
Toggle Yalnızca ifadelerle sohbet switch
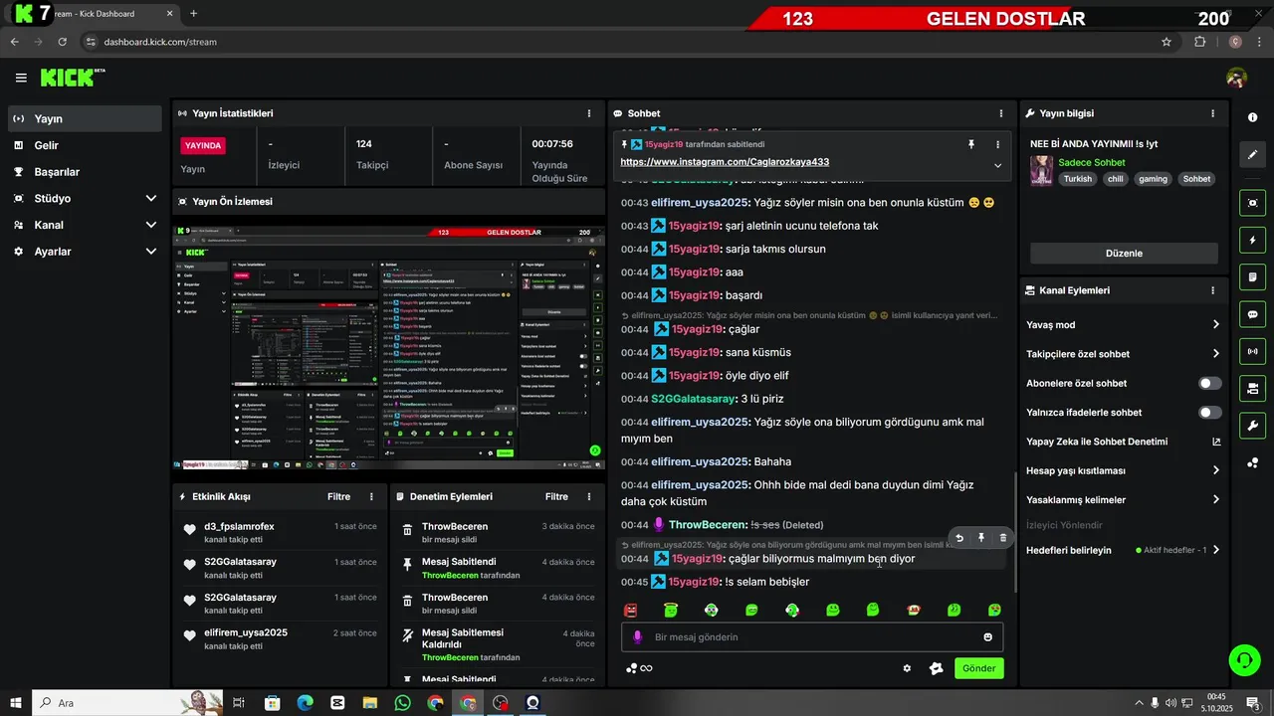coord(1209,412)
